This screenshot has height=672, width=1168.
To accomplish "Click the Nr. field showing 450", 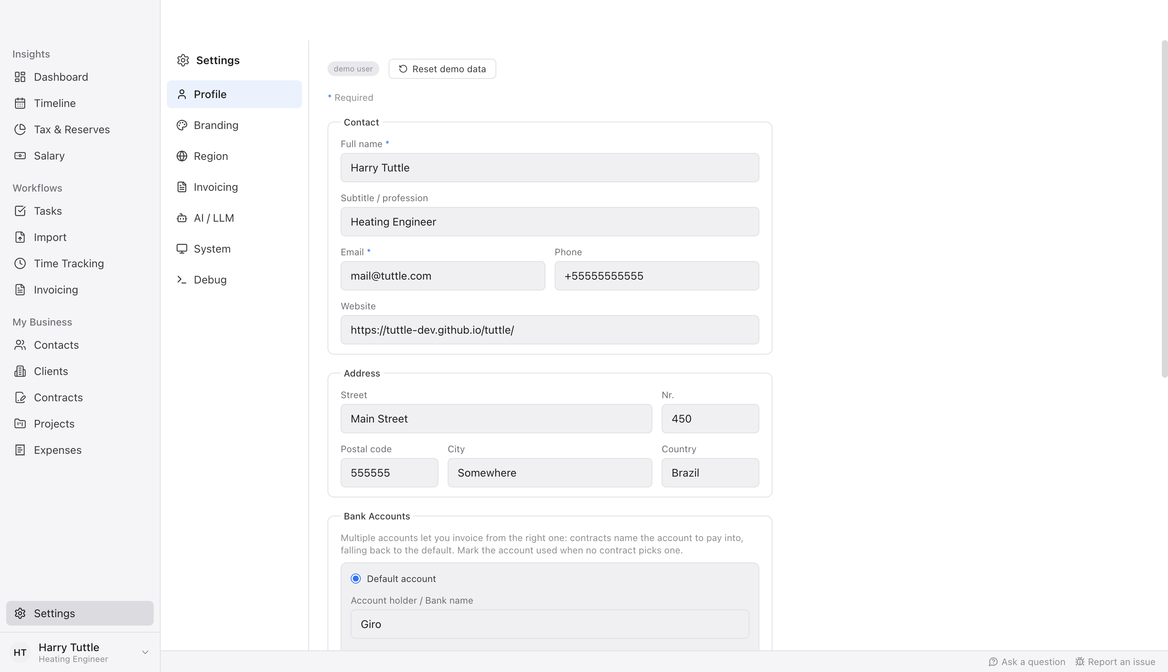I will coord(710,419).
